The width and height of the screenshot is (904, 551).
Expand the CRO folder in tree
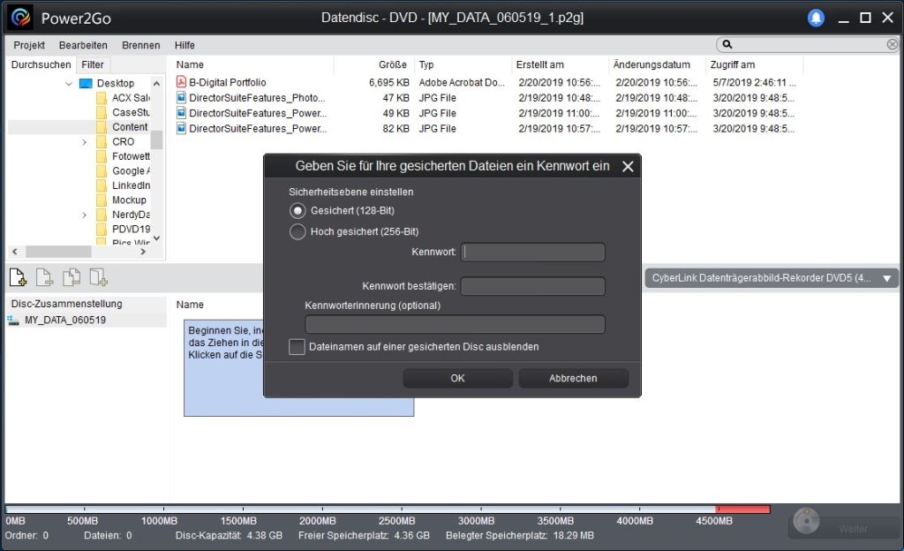point(85,141)
